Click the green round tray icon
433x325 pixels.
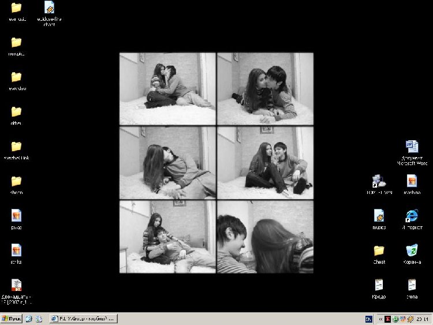click(395, 319)
